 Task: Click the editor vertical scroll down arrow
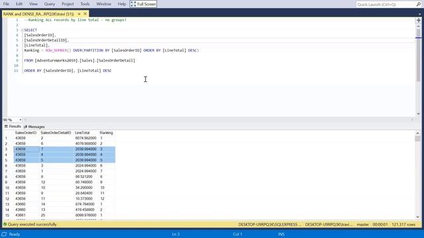coord(418,114)
